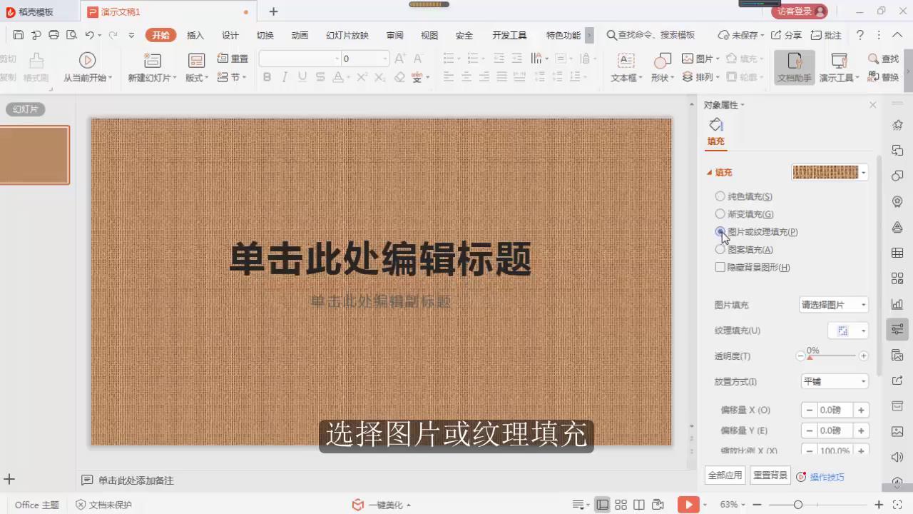Image resolution: width=913 pixels, height=514 pixels.
Task: Open the 纹理填充 texture dropdown
Action: click(x=848, y=330)
